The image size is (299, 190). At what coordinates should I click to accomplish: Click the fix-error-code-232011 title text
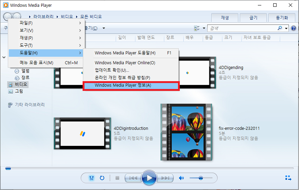click(239, 128)
